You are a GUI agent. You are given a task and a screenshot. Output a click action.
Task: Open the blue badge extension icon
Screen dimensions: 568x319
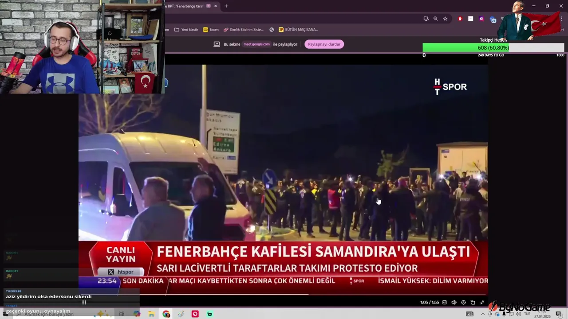pos(493,19)
